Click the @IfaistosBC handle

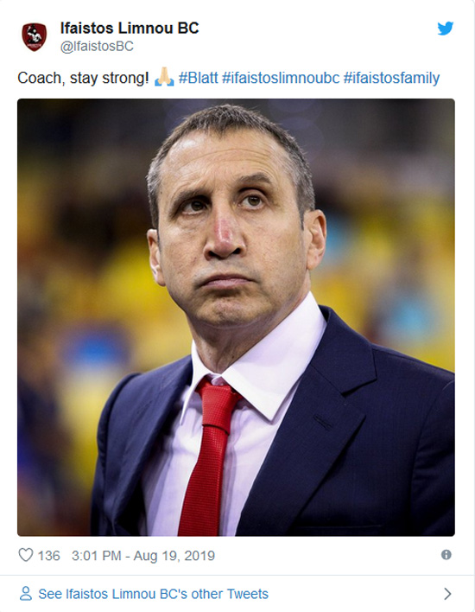[97, 46]
